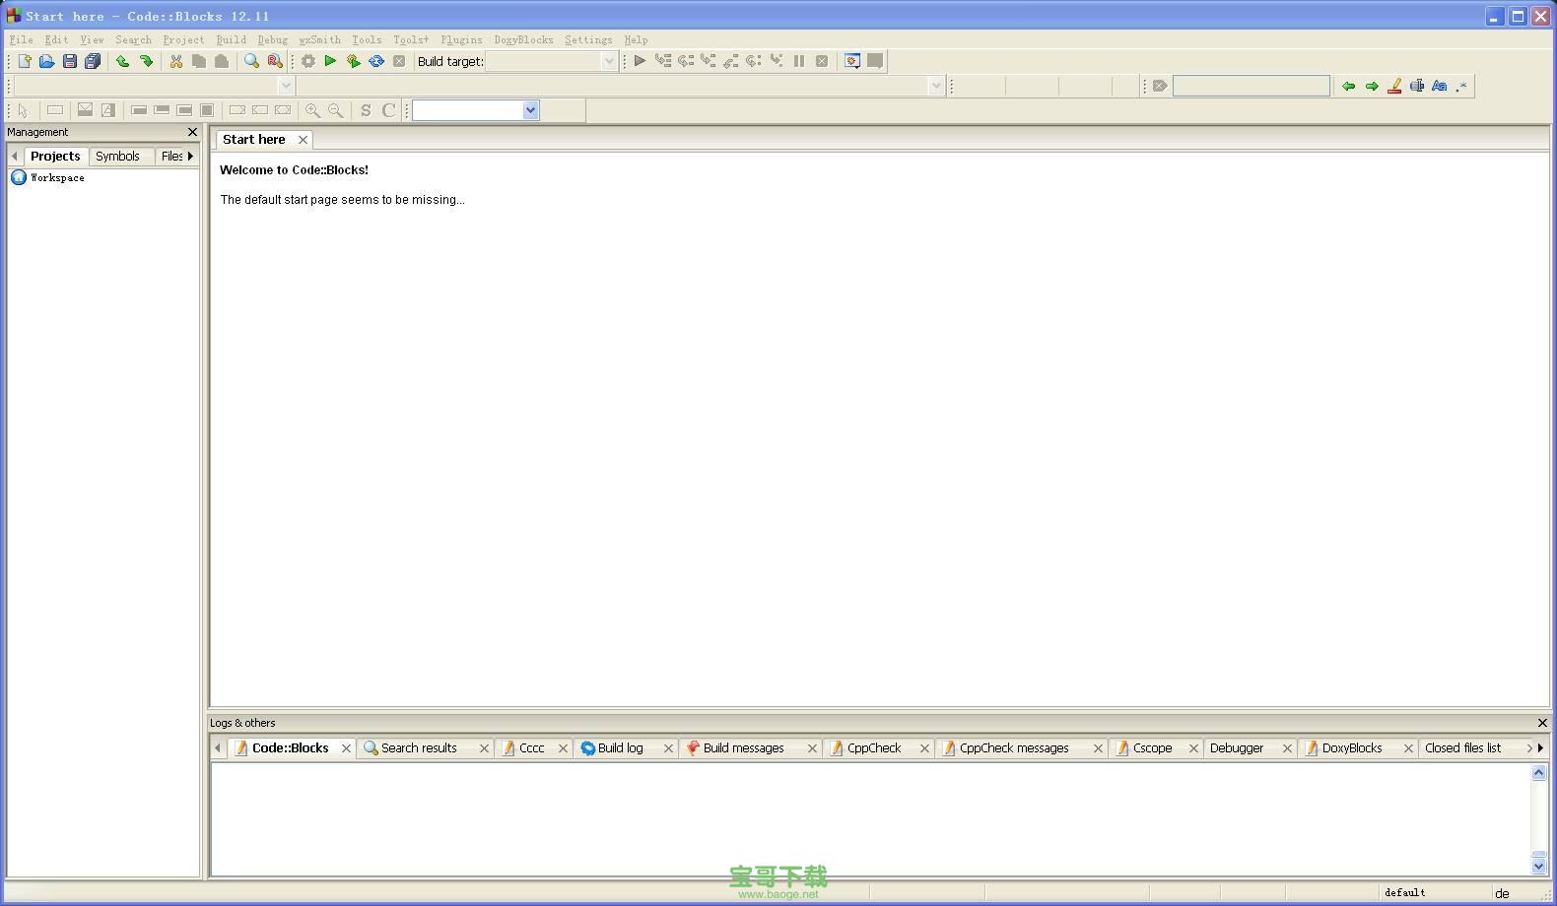
Task: Open the Debugger log tab
Action: 1237,747
